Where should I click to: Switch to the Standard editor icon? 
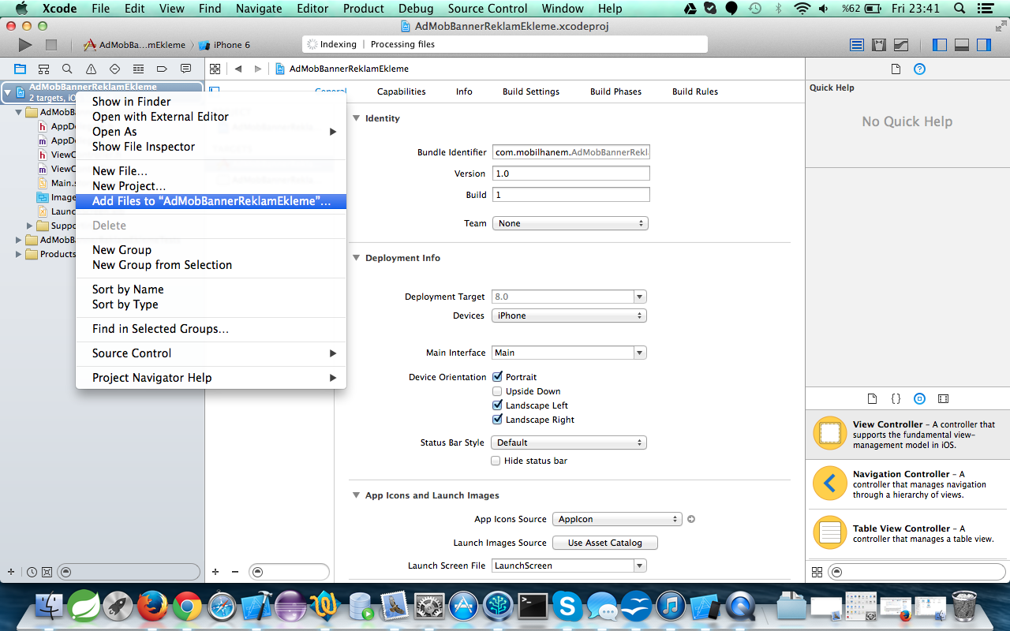click(857, 45)
